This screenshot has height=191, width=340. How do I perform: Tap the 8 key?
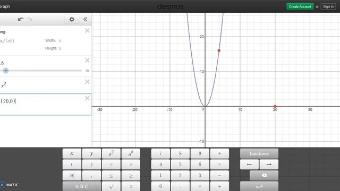[x=180, y=153]
